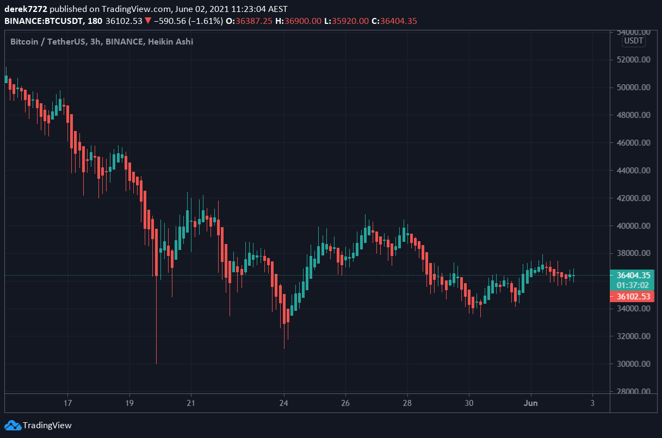Image resolution: width=662 pixels, height=438 pixels.
Task: Click the 21 date label on time axis
Action: pyautogui.click(x=191, y=403)
